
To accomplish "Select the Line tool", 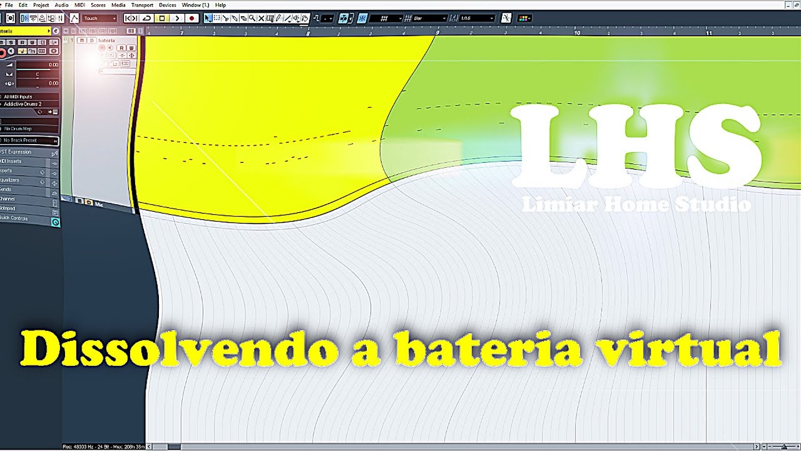I will [287, 18].
